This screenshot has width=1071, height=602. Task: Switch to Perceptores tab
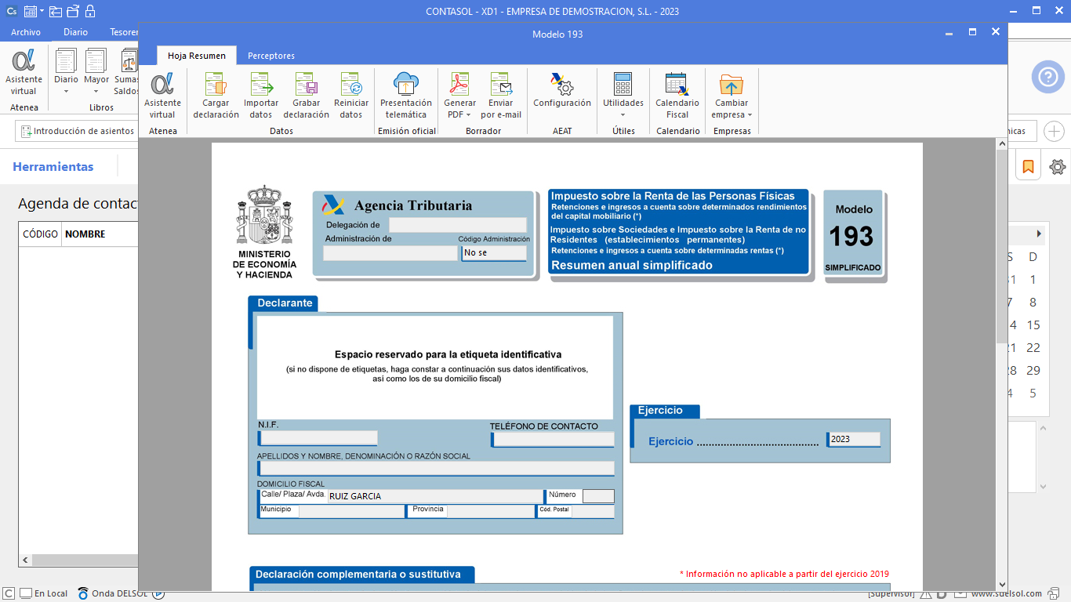tap(271, 56)
